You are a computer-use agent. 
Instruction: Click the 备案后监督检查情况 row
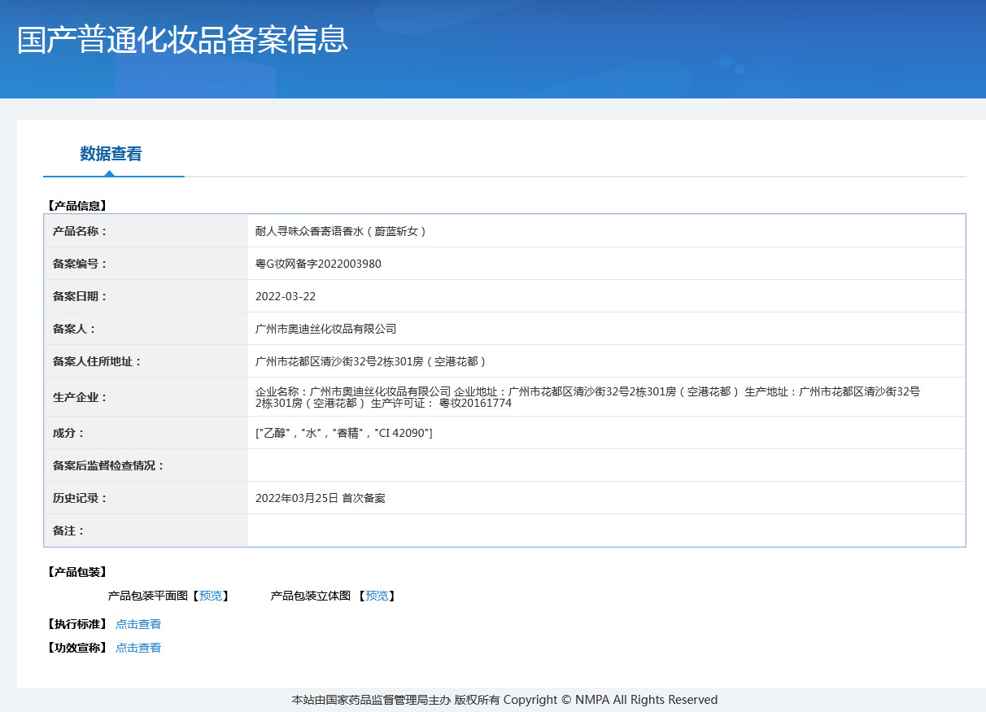[x=488, y=465]
